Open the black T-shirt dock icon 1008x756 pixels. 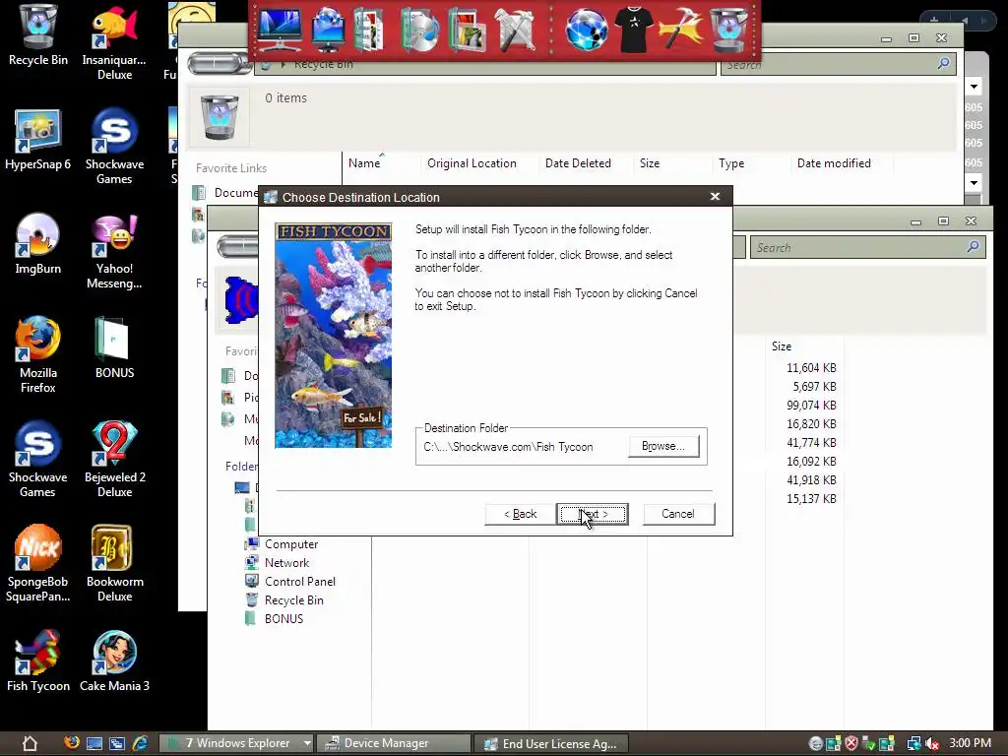pyautogui.click(x=634, y=29)
